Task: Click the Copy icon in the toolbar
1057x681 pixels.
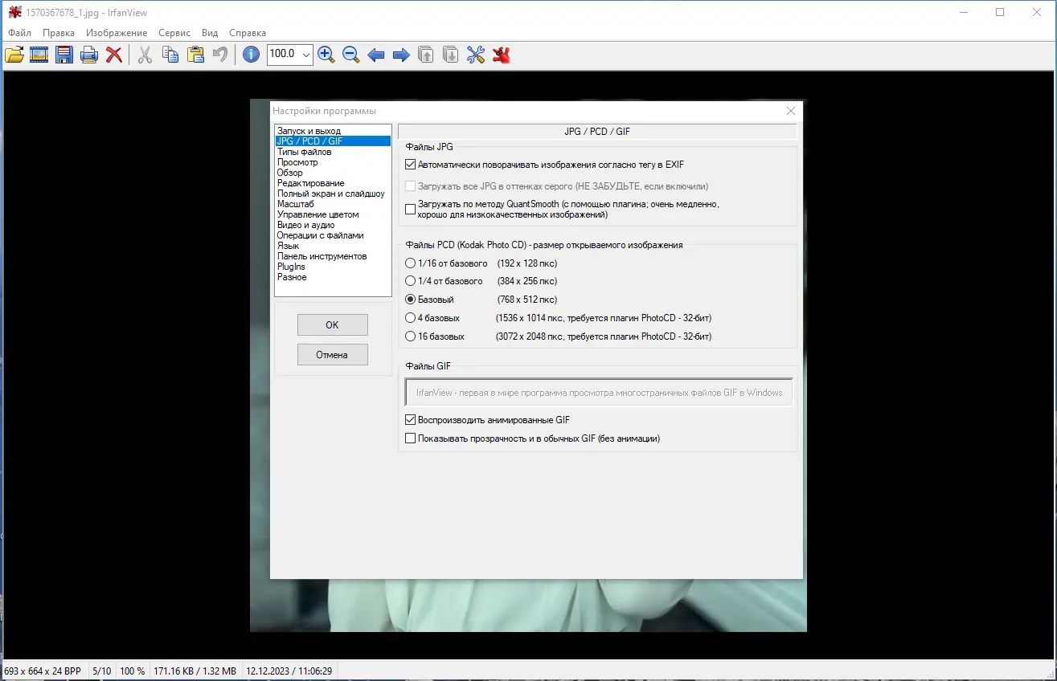Action: [x=170, y=55]
